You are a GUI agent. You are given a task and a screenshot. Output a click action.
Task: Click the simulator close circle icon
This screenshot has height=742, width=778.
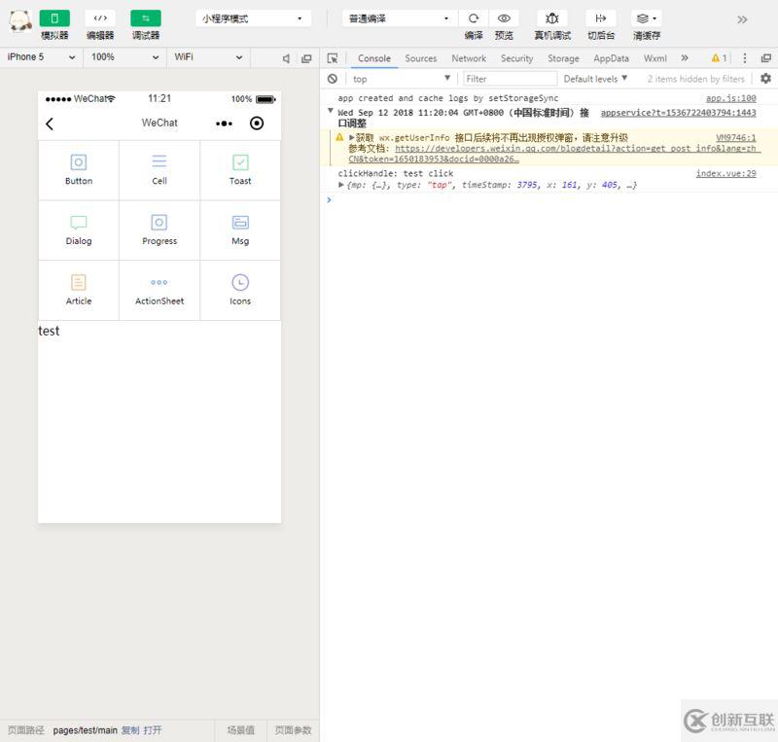tap(257, 124)
